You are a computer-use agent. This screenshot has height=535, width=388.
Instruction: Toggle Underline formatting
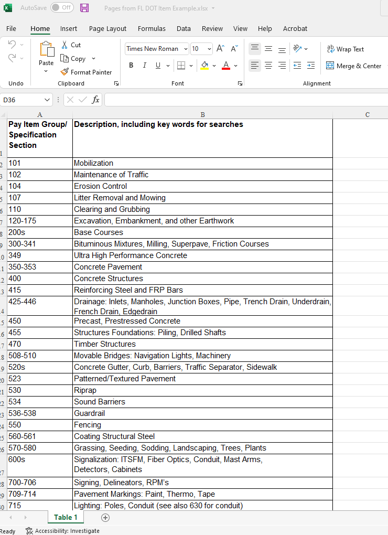[158, 65]
